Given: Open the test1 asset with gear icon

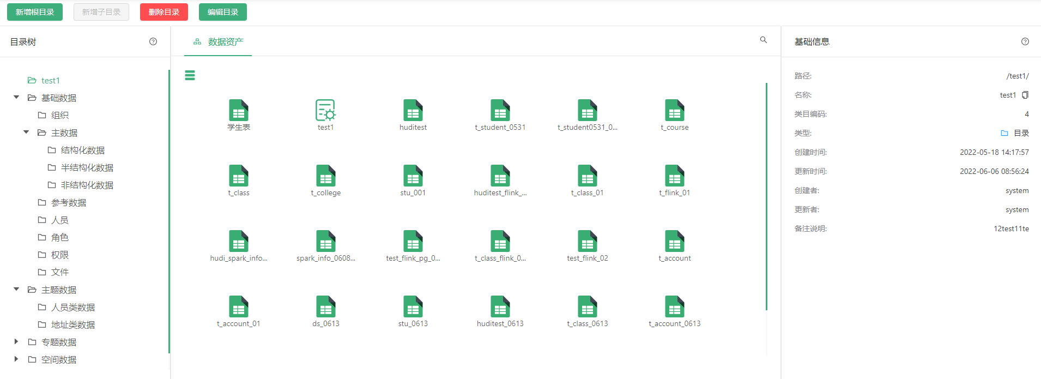Looking at the screenshot, I should click(x=326, y=110).
